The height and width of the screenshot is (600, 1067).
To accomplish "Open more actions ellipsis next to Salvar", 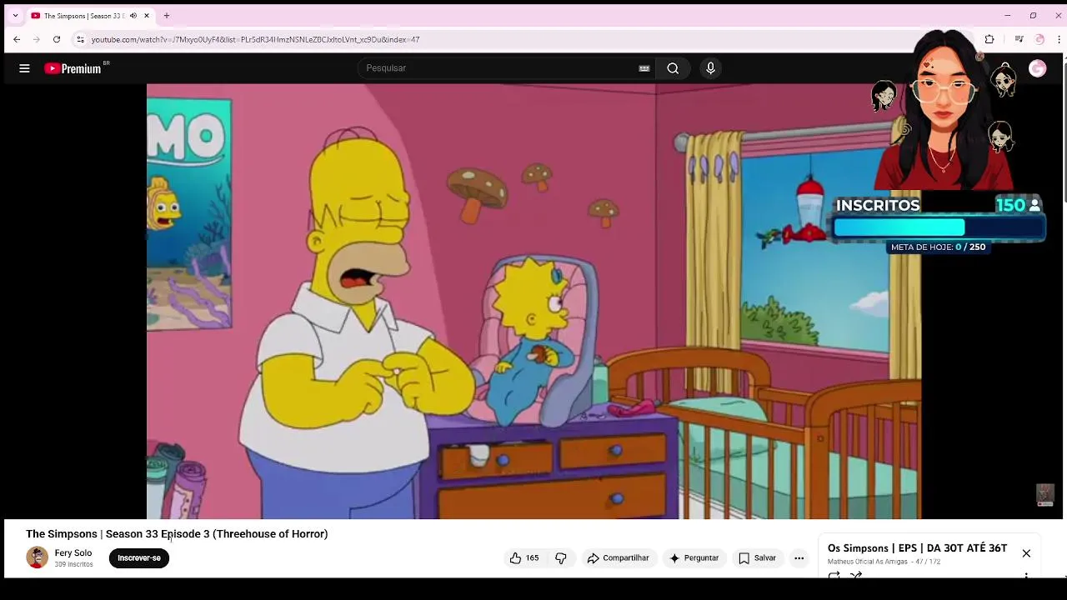I will tap(799, 558).
